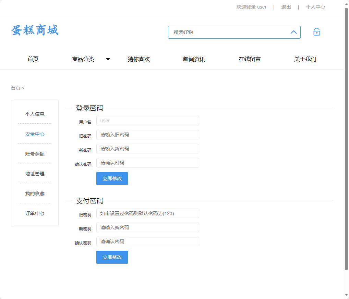Open the shopping cart icon
The image size is (349, 299).
(316, 32)
